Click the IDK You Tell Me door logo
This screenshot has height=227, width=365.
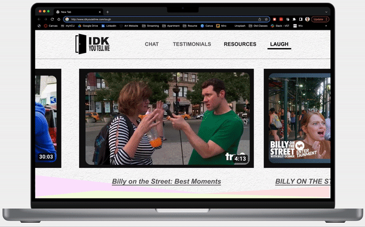pos(92,44)
